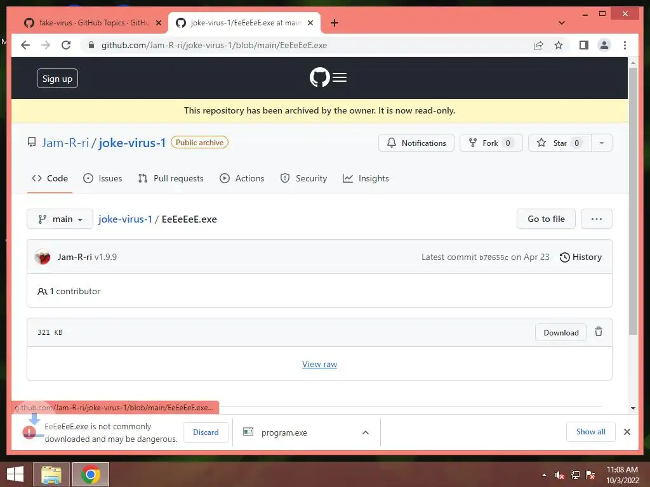This screenshot has height=487, width=650.
Task: Open the latest commit b70655c link
Action: tap(493, 257)
